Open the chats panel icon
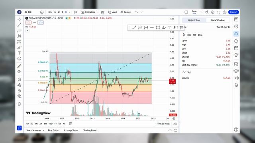The image size is (255, 143). (236, 64)
